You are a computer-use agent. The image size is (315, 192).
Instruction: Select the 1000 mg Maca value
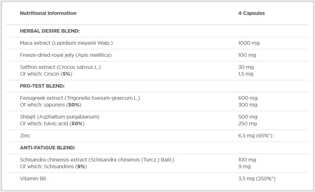[x=249, y=43]
